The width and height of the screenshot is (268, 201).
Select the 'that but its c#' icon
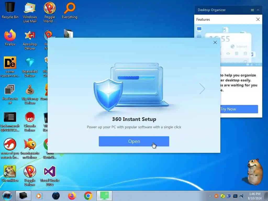tap(10, 94)
